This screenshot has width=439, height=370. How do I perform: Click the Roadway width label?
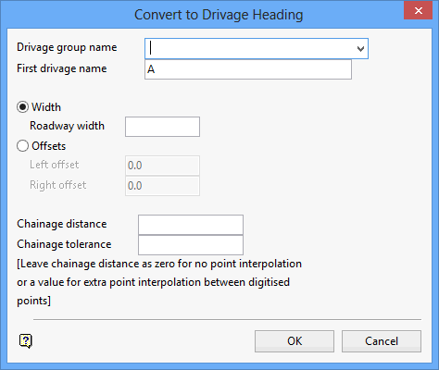[x=67, y=126]
